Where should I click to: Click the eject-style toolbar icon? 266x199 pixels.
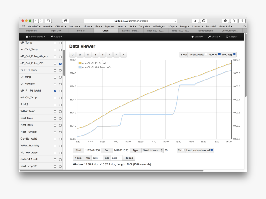coord(195,21)
